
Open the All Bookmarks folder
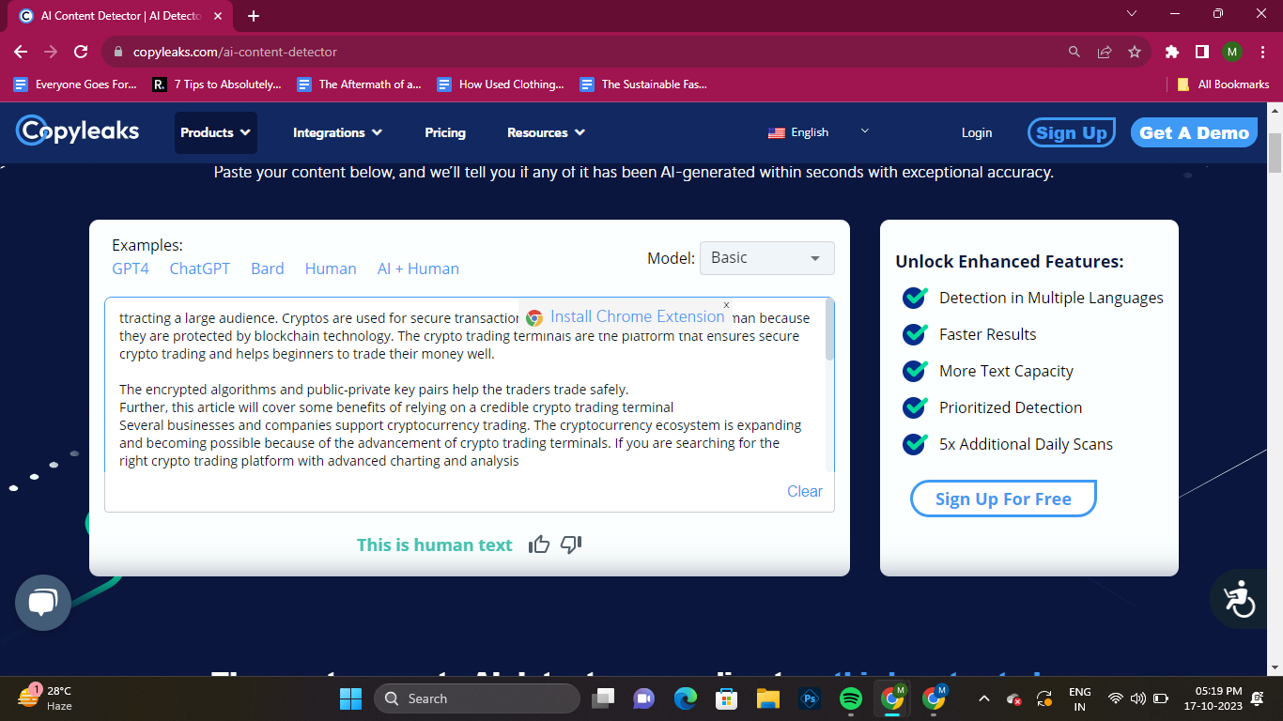pyautogui.click(x=1223, y=84)
